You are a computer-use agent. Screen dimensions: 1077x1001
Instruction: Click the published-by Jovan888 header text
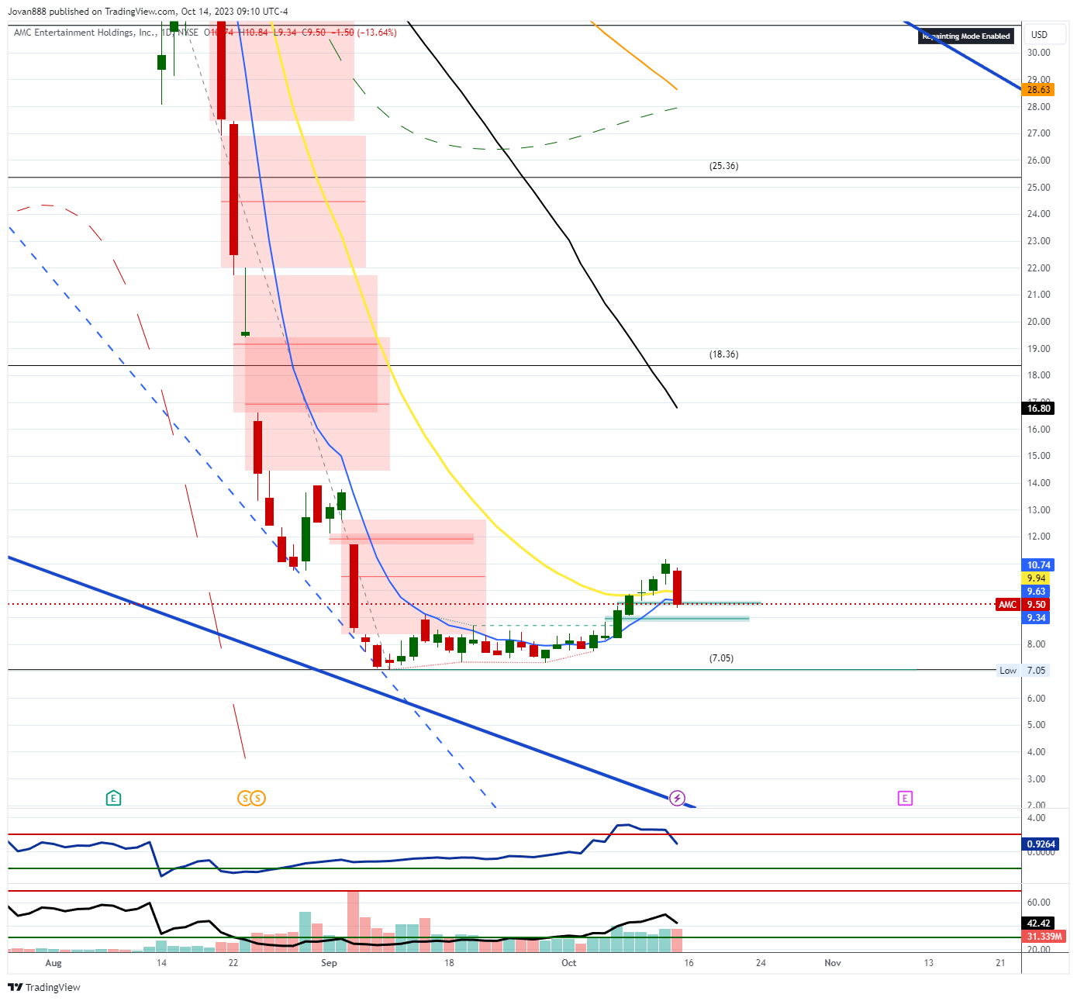pyautogui.click(x=148, y=12)
